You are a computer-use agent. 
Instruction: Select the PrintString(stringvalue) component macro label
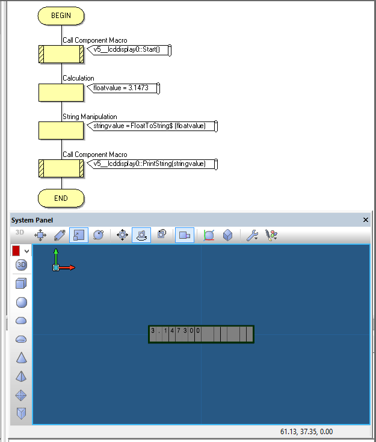tap(153, 164)
